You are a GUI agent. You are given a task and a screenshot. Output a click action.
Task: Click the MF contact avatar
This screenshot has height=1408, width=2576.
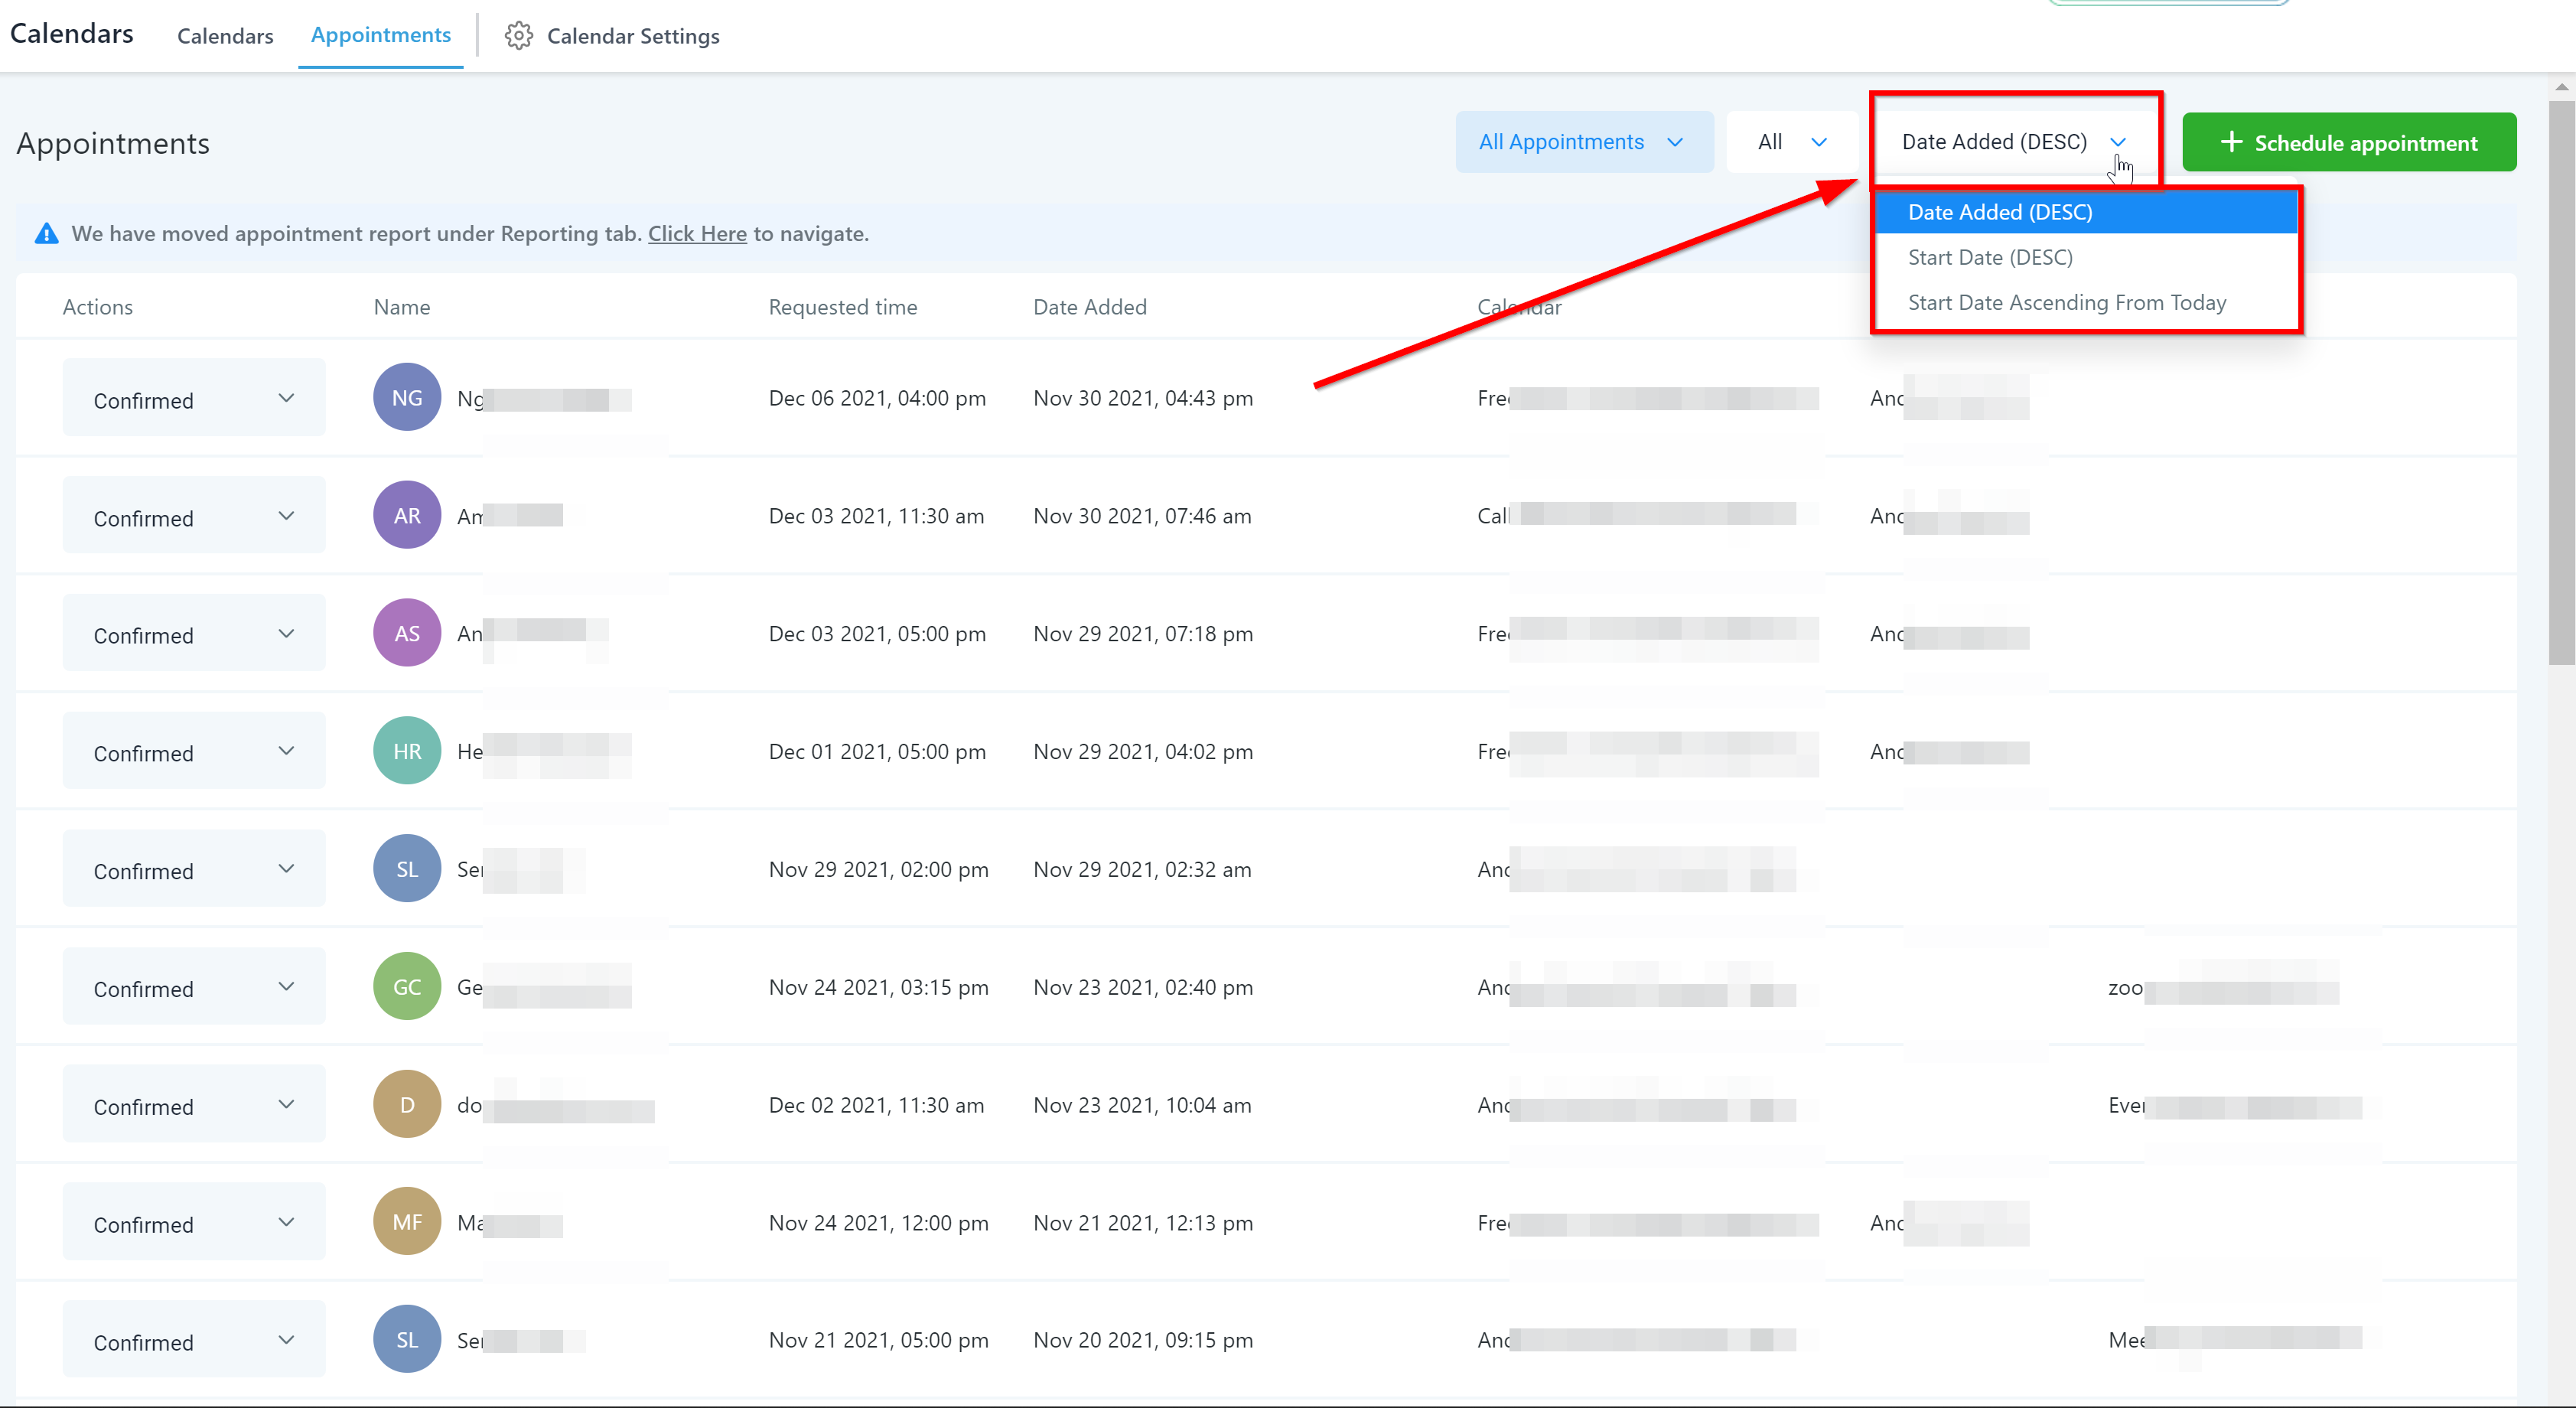click(x=406, y=1222)
